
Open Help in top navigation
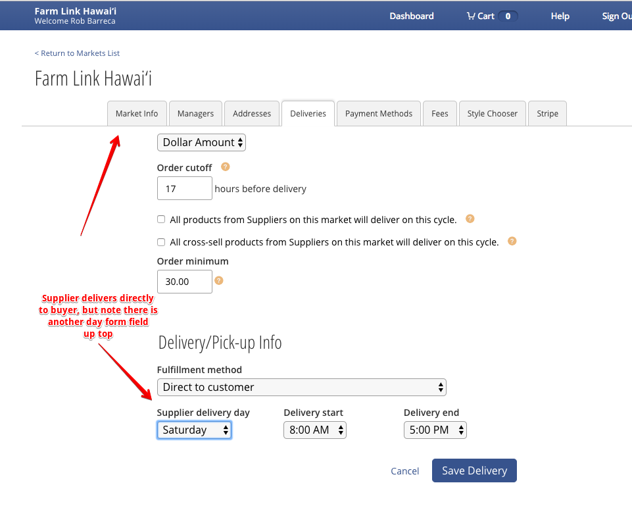point(560,16)
